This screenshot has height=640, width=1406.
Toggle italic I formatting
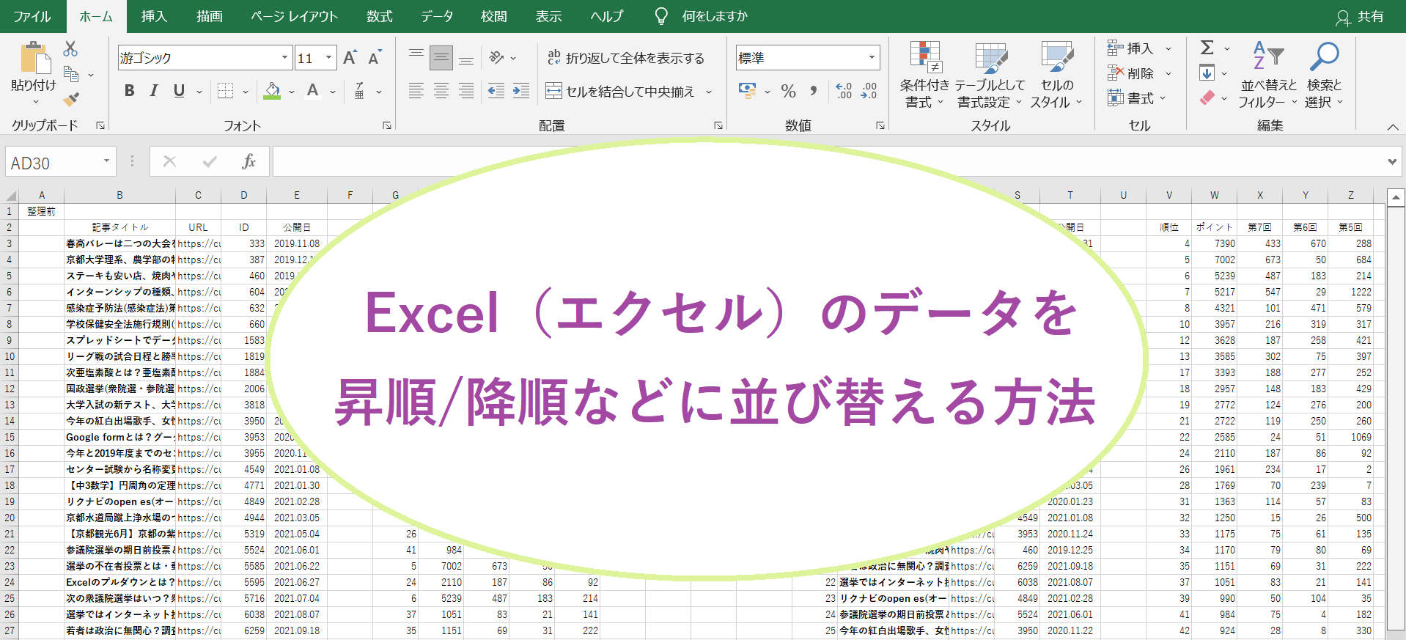[x=154, y=91]
